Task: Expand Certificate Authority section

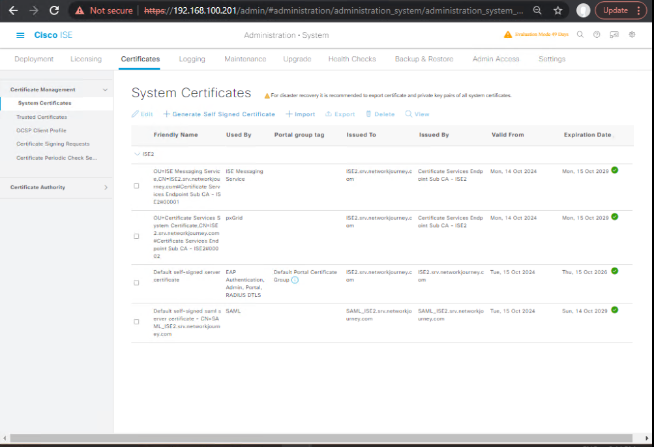Action: (106, 187)
